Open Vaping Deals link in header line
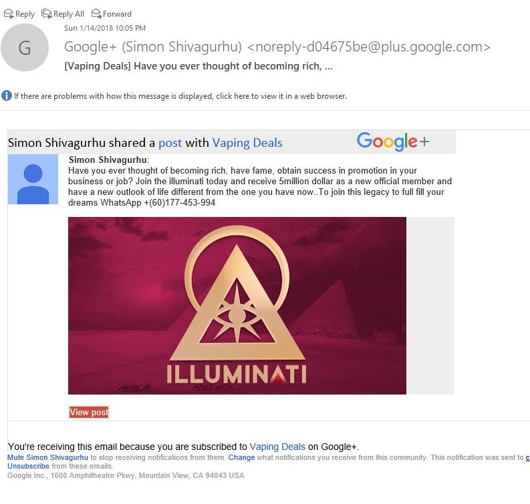 click(x=247, y=143)
